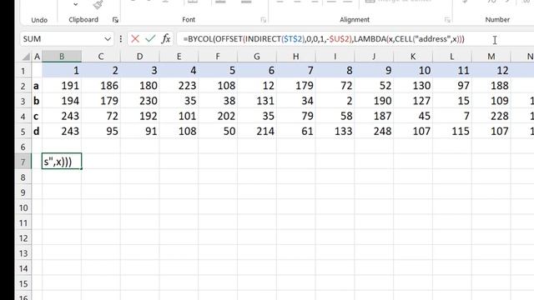Select row 3 header

pyautogui.click(x=23, y=101)
